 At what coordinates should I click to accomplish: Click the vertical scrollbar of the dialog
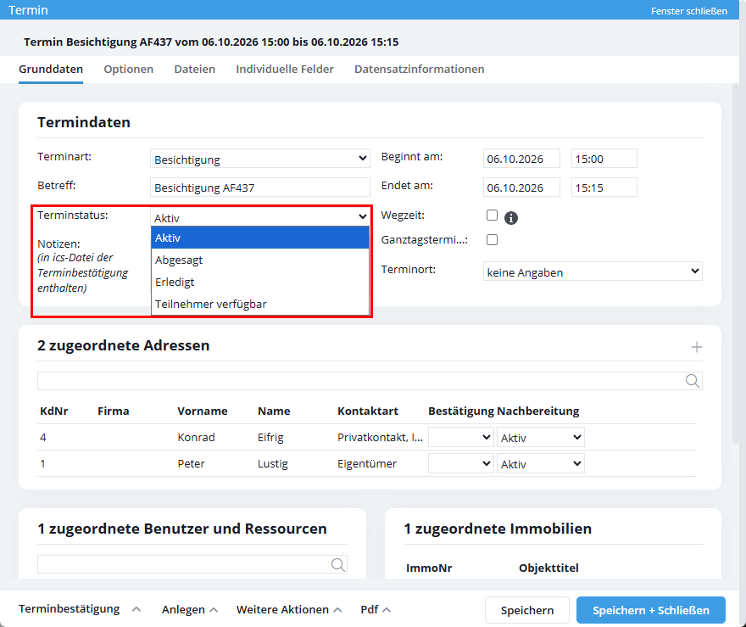pyautogui.click(x=736, y=264)
